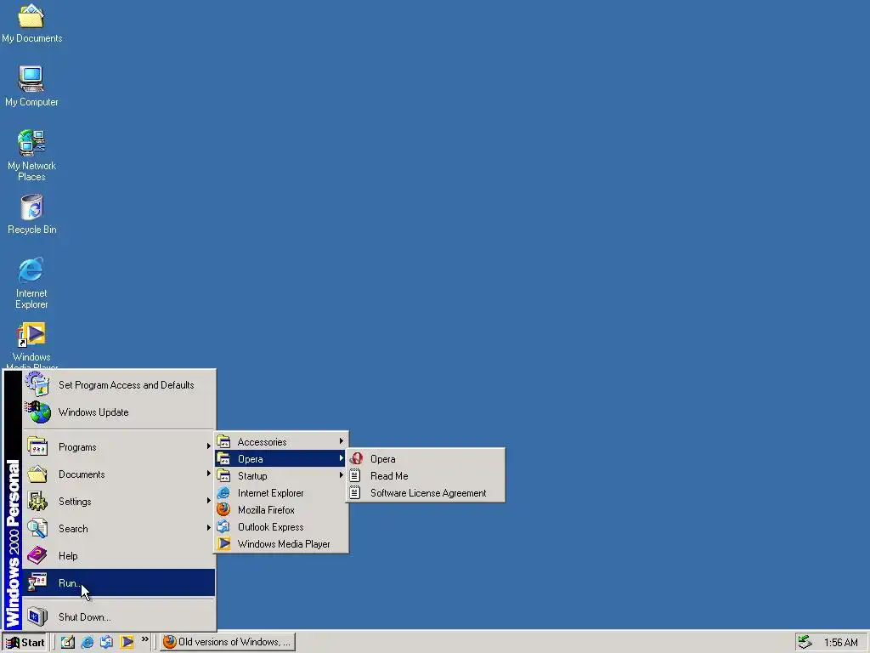Click the Set Program Access and Defaults icon
Image resolution: width=870 pixels, height=653 pixels.
coord(37,384)
